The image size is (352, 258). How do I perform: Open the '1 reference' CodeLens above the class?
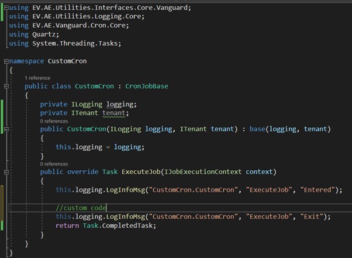tap(37, 78)
